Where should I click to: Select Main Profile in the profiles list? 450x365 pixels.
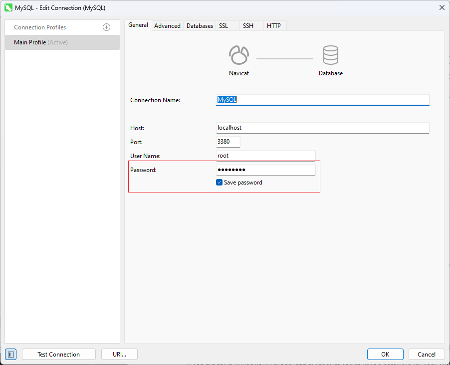pyautogui.click(x=62, y=42)
